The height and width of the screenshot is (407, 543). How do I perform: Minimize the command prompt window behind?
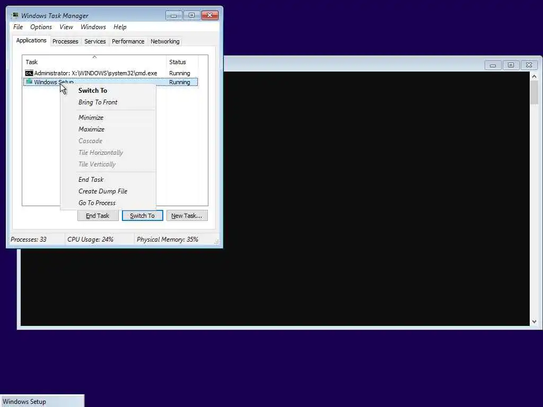[x=493, y=65]
